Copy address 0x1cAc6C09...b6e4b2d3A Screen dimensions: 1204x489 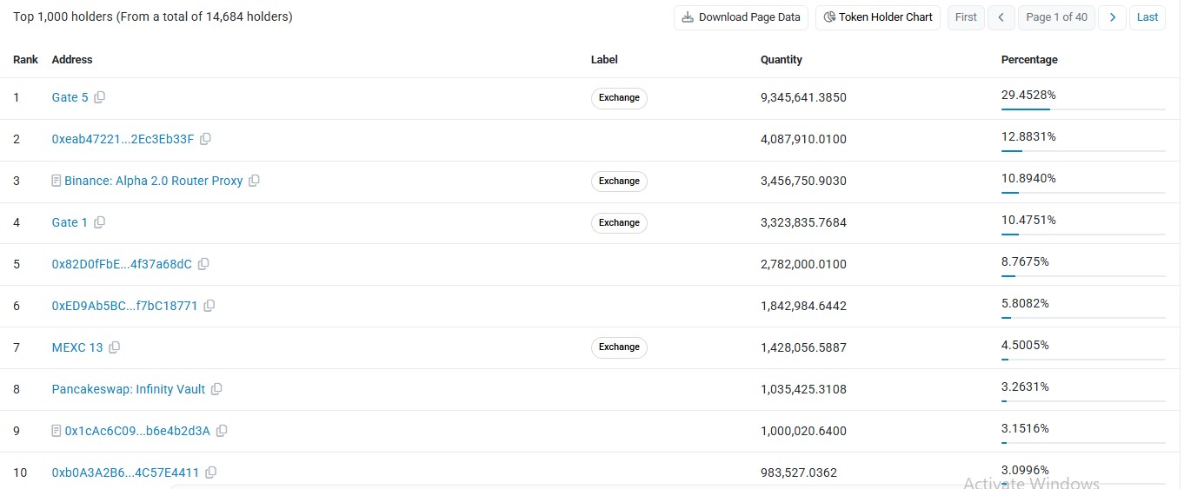point(222,431)
